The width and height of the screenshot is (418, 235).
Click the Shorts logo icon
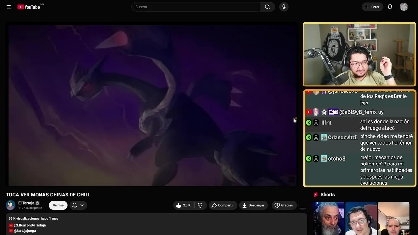[316, 195]
